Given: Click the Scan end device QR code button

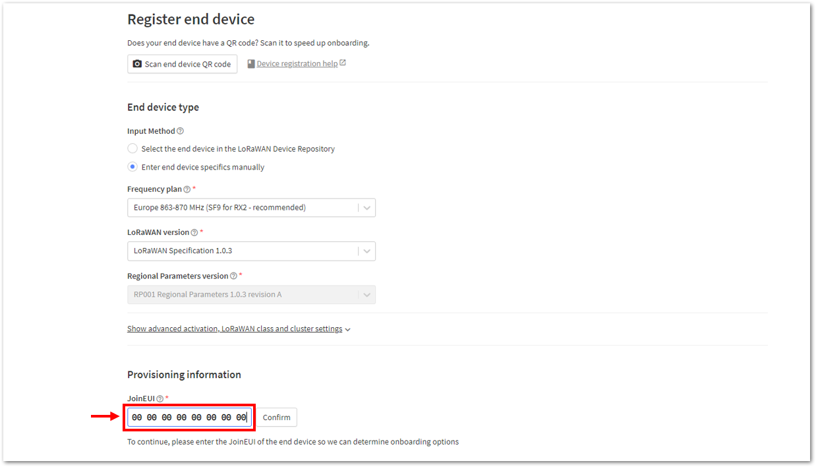Looking at the screenshot, I should coord(182,64).
